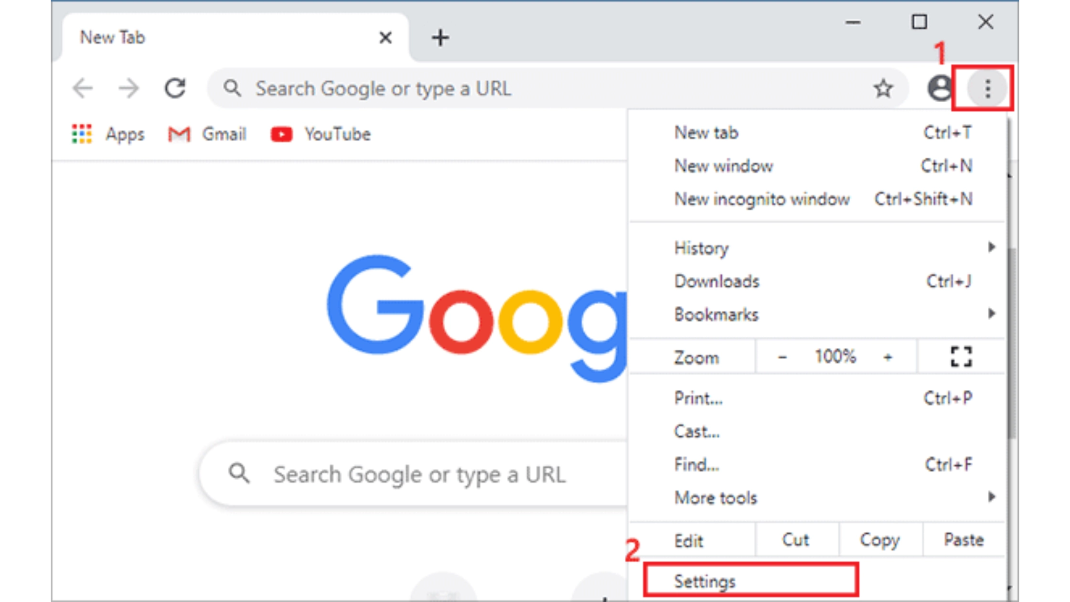Image resolution: width=1070 pixels, height=602 pixels.
Task: Expand the Bookmarks submenu
Action: [x=716, y=314]
